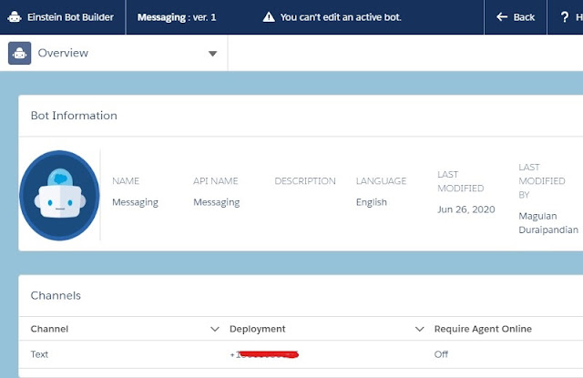
Task: Click the Messaging value under API NAME
Action: point(217,202)
